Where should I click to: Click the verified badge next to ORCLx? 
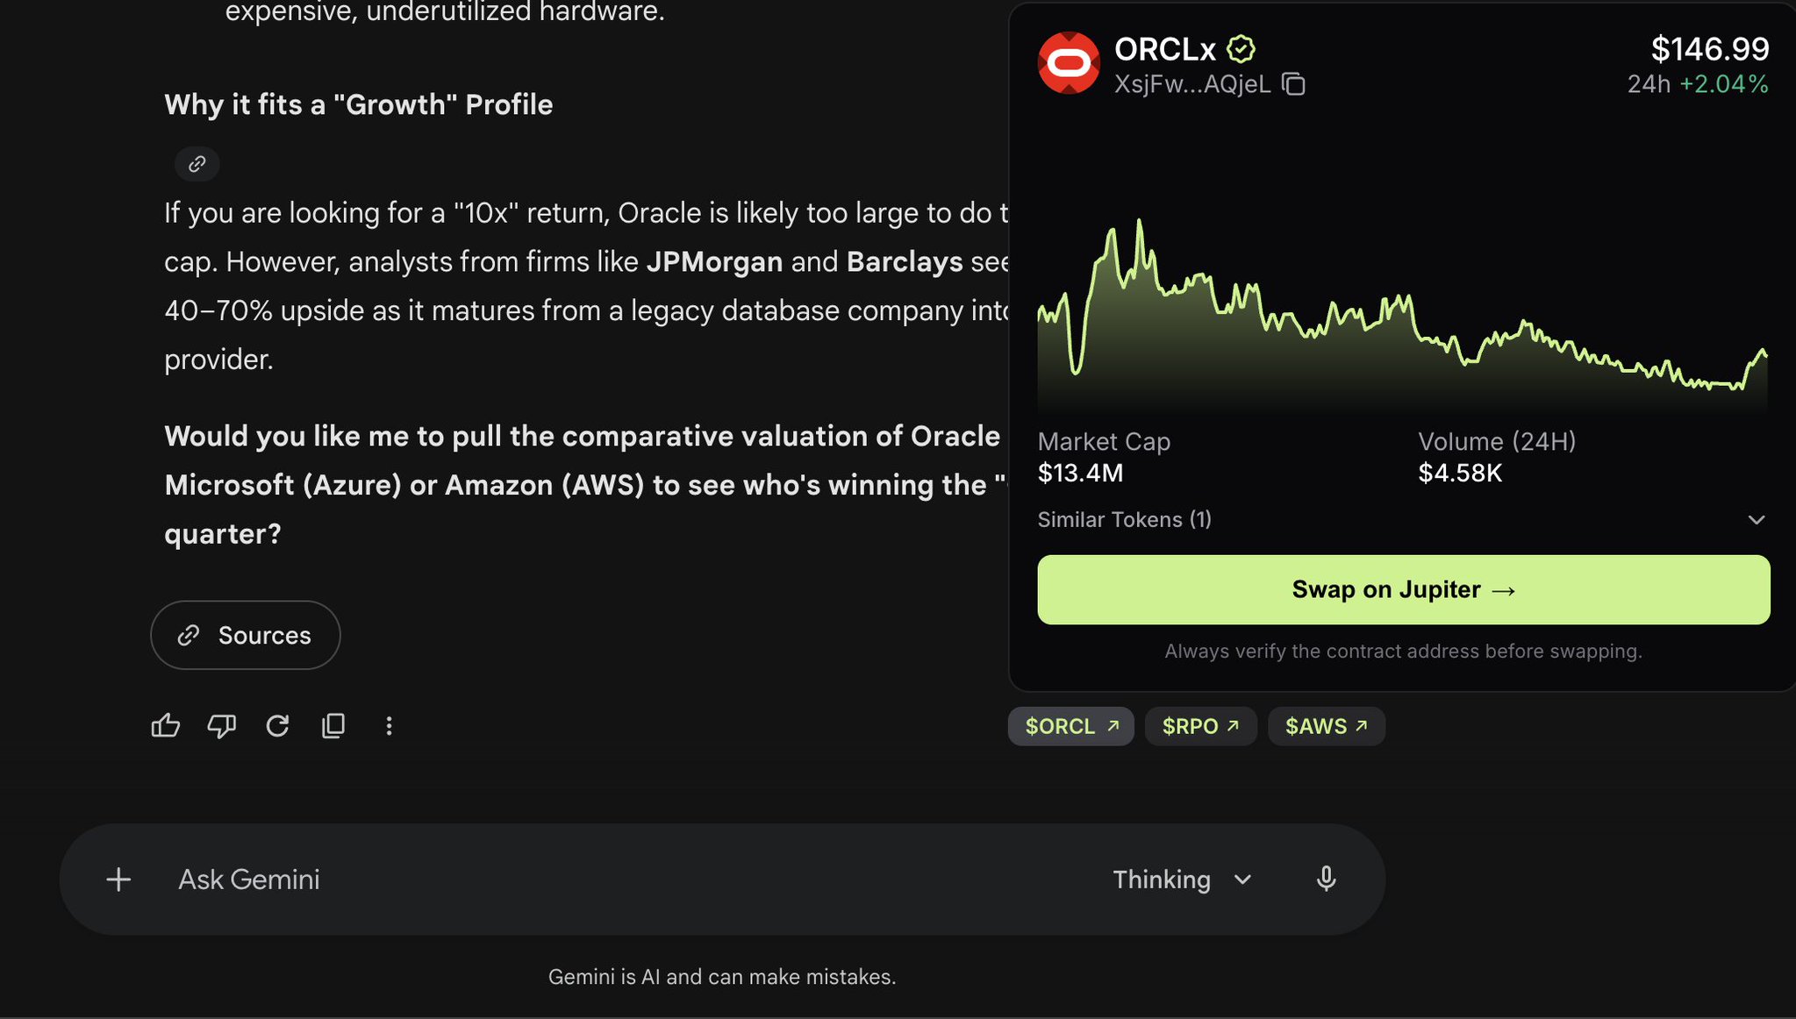tap(1241, 49)
